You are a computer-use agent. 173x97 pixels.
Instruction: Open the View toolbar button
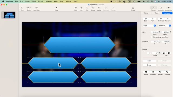(22, 9)
